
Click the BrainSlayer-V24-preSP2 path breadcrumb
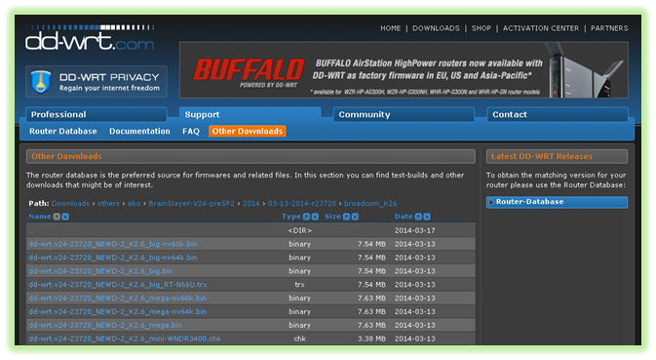tap(192, 204)
